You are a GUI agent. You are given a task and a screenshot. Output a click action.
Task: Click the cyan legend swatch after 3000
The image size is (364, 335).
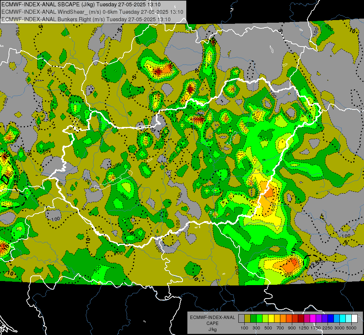[343, 319]
